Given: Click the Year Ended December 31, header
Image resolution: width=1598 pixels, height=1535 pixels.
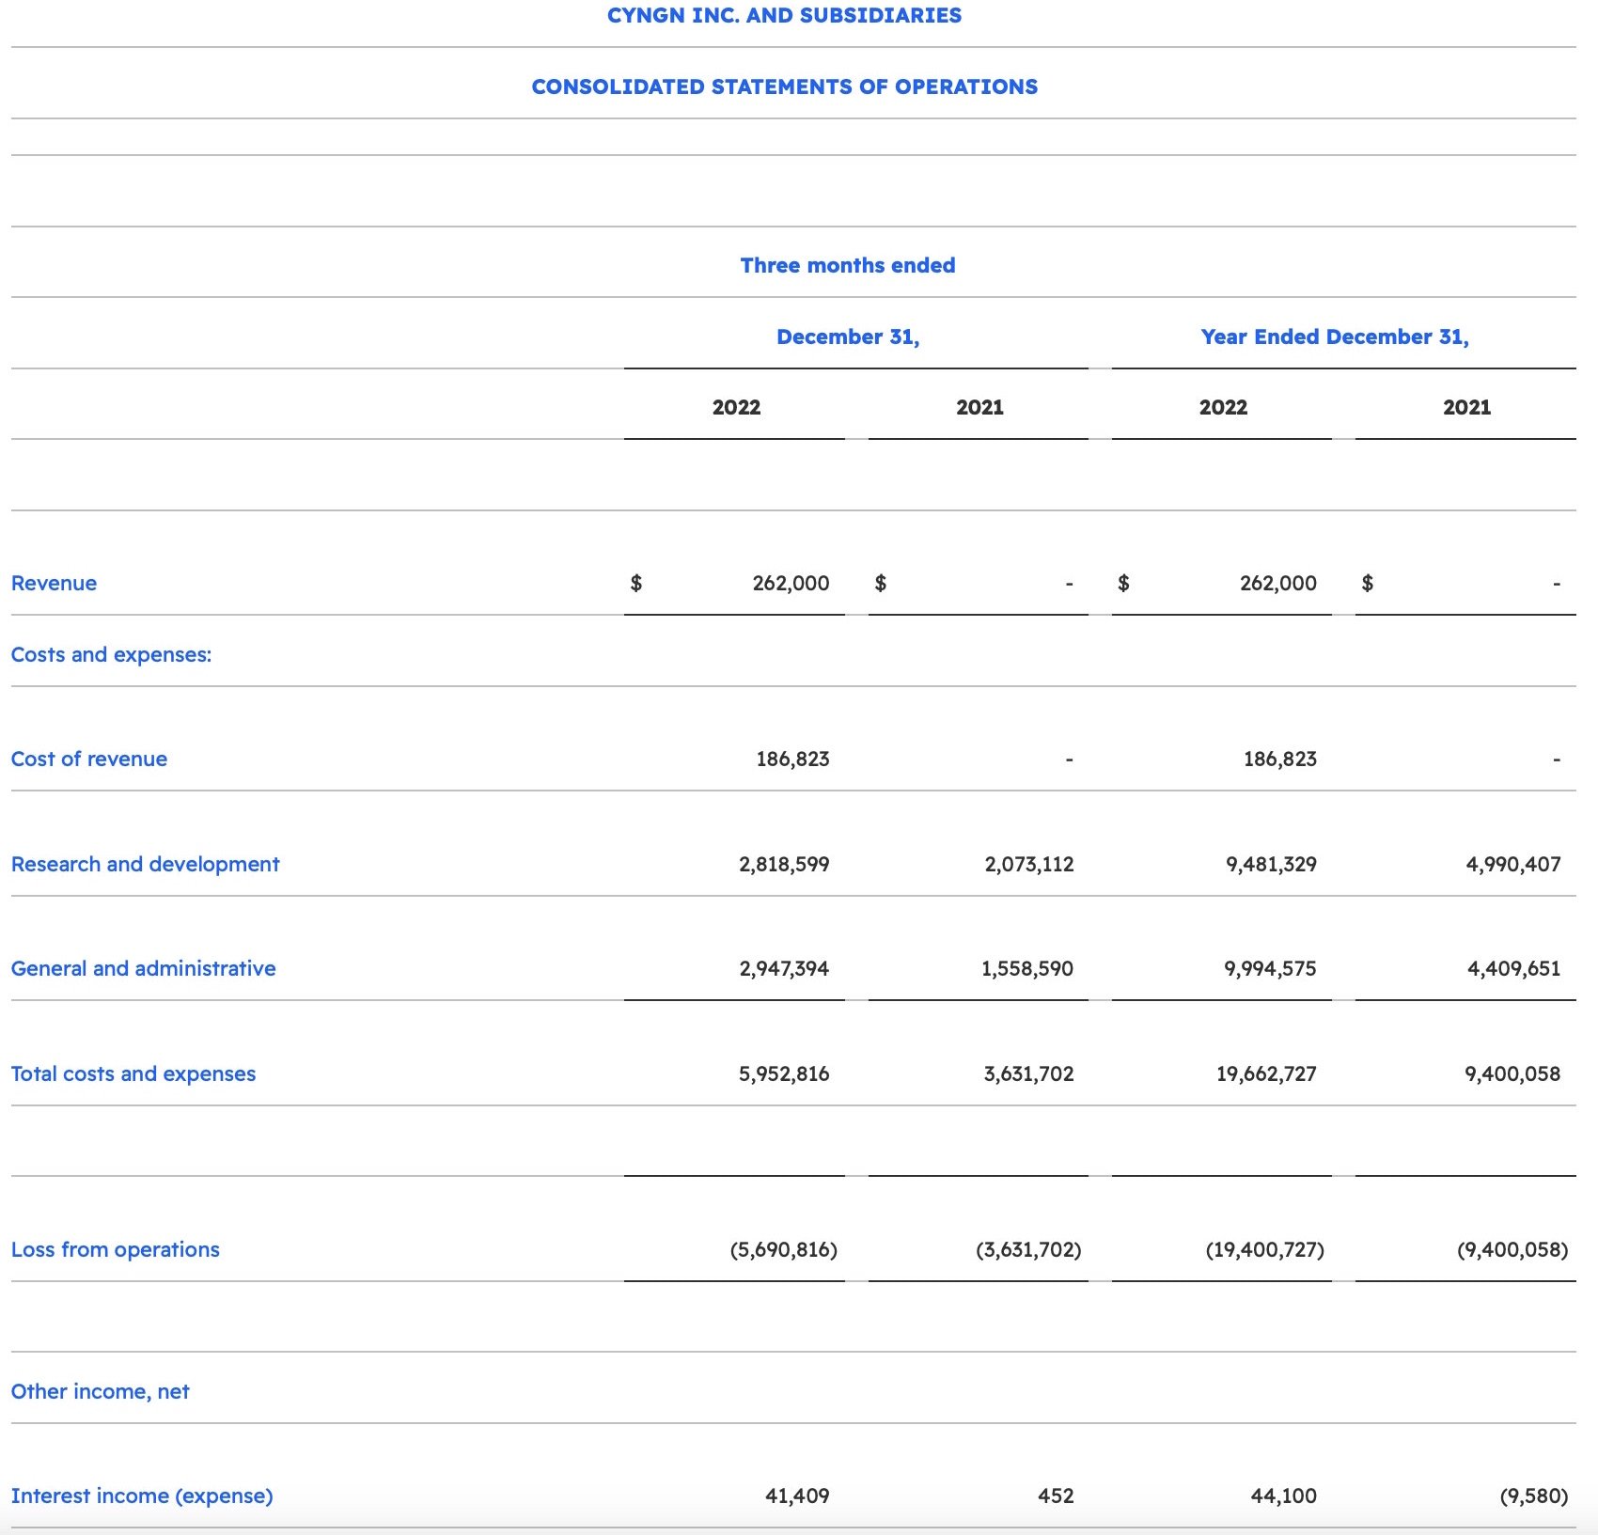Looking at the screenshot, I should coord(1335,337).
